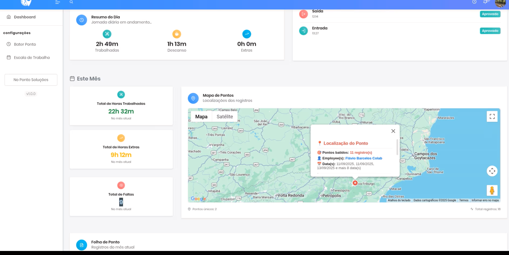Click Flávio Barcelos Colab employee link
Viewport: 509px width, 255px height.
364,158
